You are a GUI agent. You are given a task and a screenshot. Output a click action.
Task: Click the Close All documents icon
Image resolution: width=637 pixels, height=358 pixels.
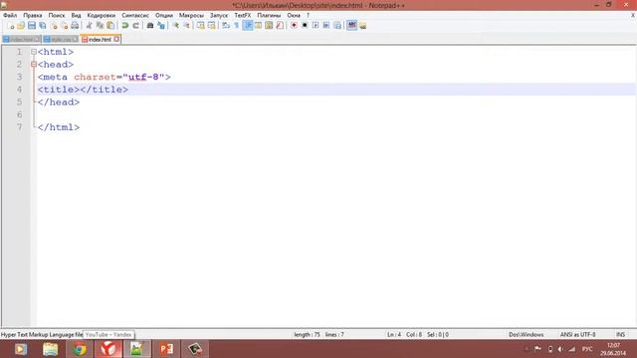64,26
